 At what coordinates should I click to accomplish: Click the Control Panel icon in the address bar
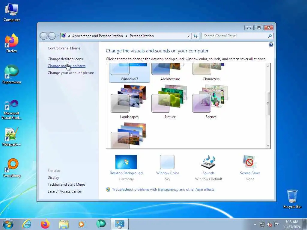[x=64, y=36]
